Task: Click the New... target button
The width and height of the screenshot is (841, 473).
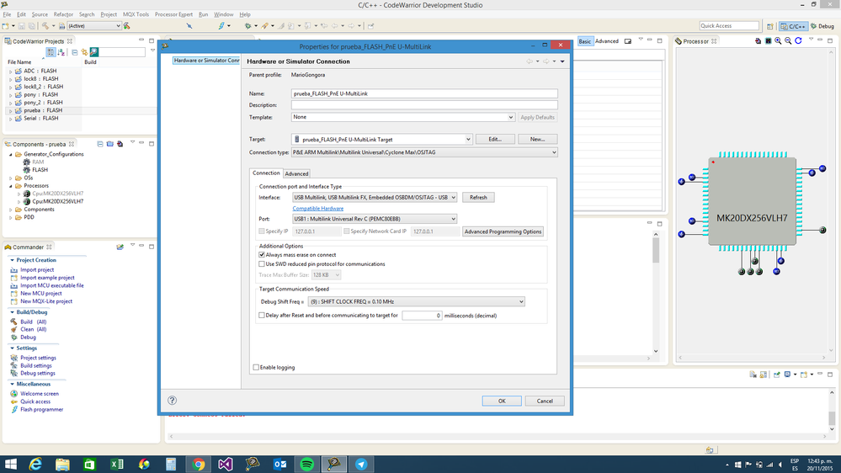Action: coord(537,139)
